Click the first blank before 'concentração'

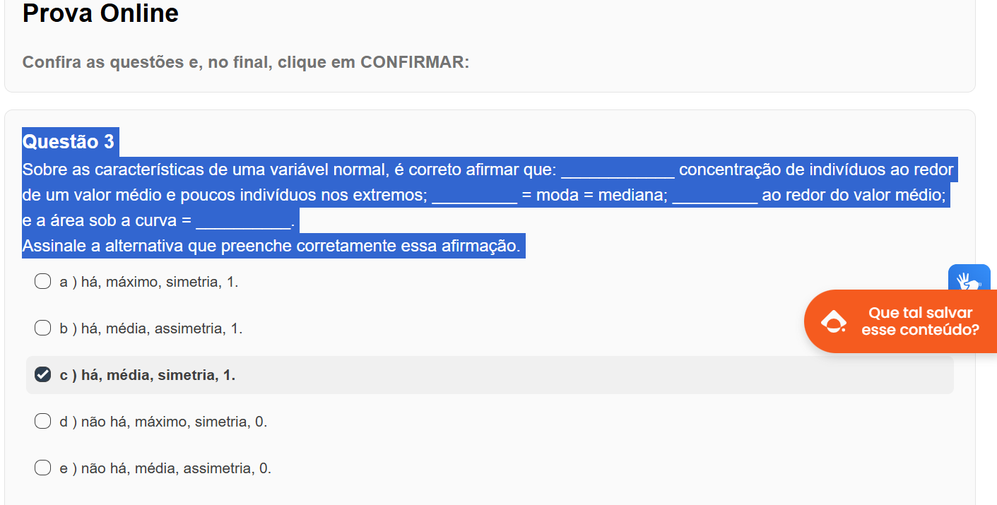[x=618, y=171]
